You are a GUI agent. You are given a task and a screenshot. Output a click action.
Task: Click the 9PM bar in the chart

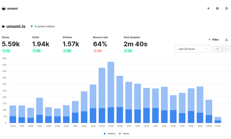[x=200, y=105]
